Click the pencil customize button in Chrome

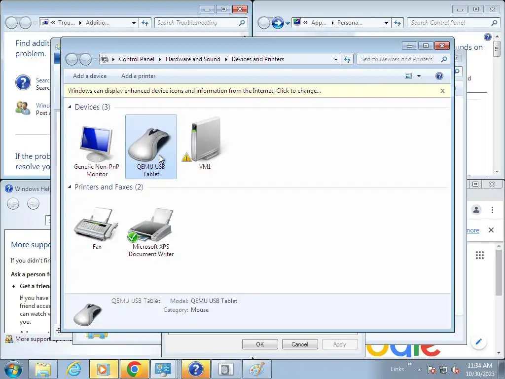478,341
